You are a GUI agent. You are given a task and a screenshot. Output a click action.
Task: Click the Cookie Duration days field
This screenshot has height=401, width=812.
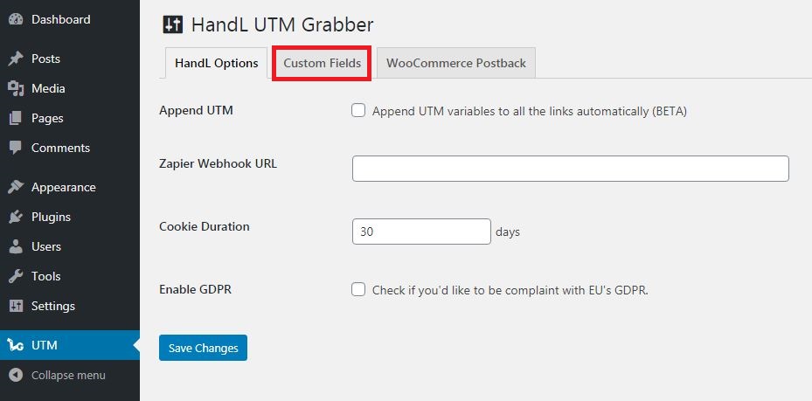[x=421, y=232]
